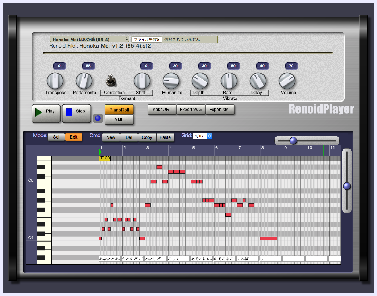Viewport: 377px width, 296px height.
Task: Click the Shift value box showing 0
Action: [x=146, y=66]
